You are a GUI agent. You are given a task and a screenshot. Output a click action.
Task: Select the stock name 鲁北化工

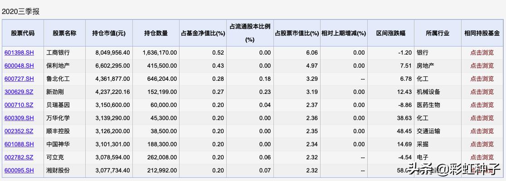tap(58, 79)
